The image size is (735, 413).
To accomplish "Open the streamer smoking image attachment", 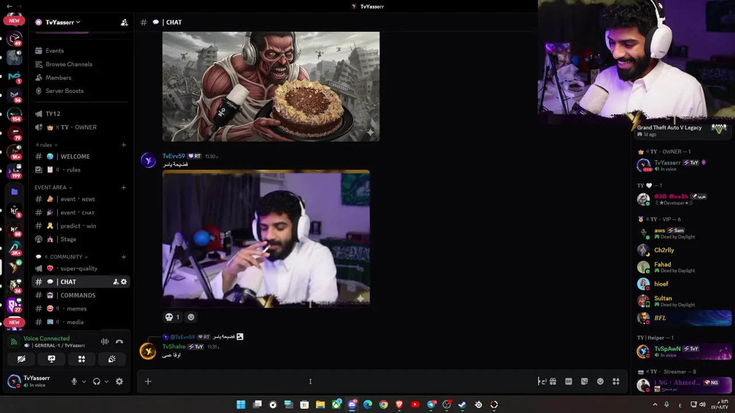I will 266,239.
